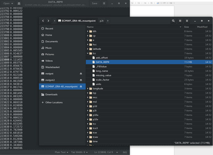The height and width of the screenshot is (155, 213).
Task: Eject the mntpnt drive
Action: click(x=81, y=74)
